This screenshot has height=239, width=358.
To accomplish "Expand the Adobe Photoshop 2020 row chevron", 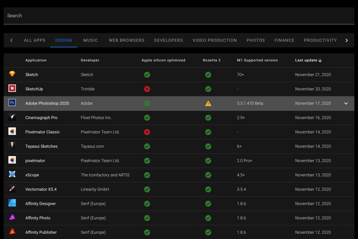I will coord(346,103).
